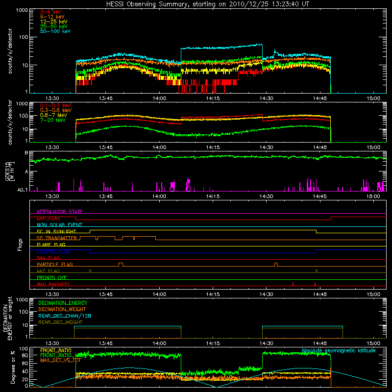The height and width of the screenshot is (392, 392).
Task: Click the orange 0.3-0.8 MeV legend label
Action: (x=56, y=110)
